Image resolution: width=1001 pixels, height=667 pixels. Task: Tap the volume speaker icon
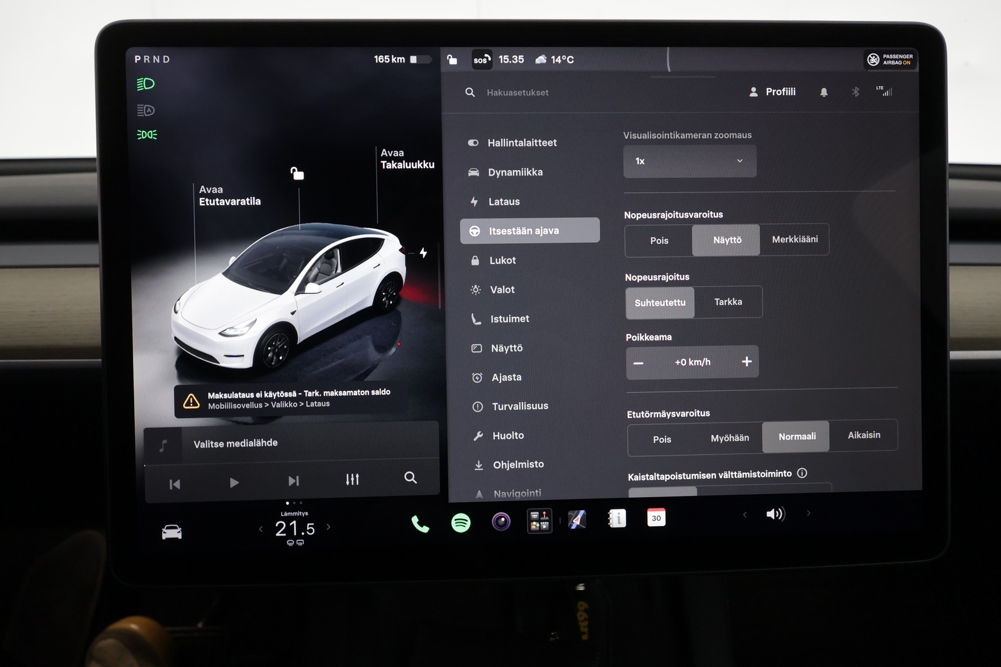(775, 514)
